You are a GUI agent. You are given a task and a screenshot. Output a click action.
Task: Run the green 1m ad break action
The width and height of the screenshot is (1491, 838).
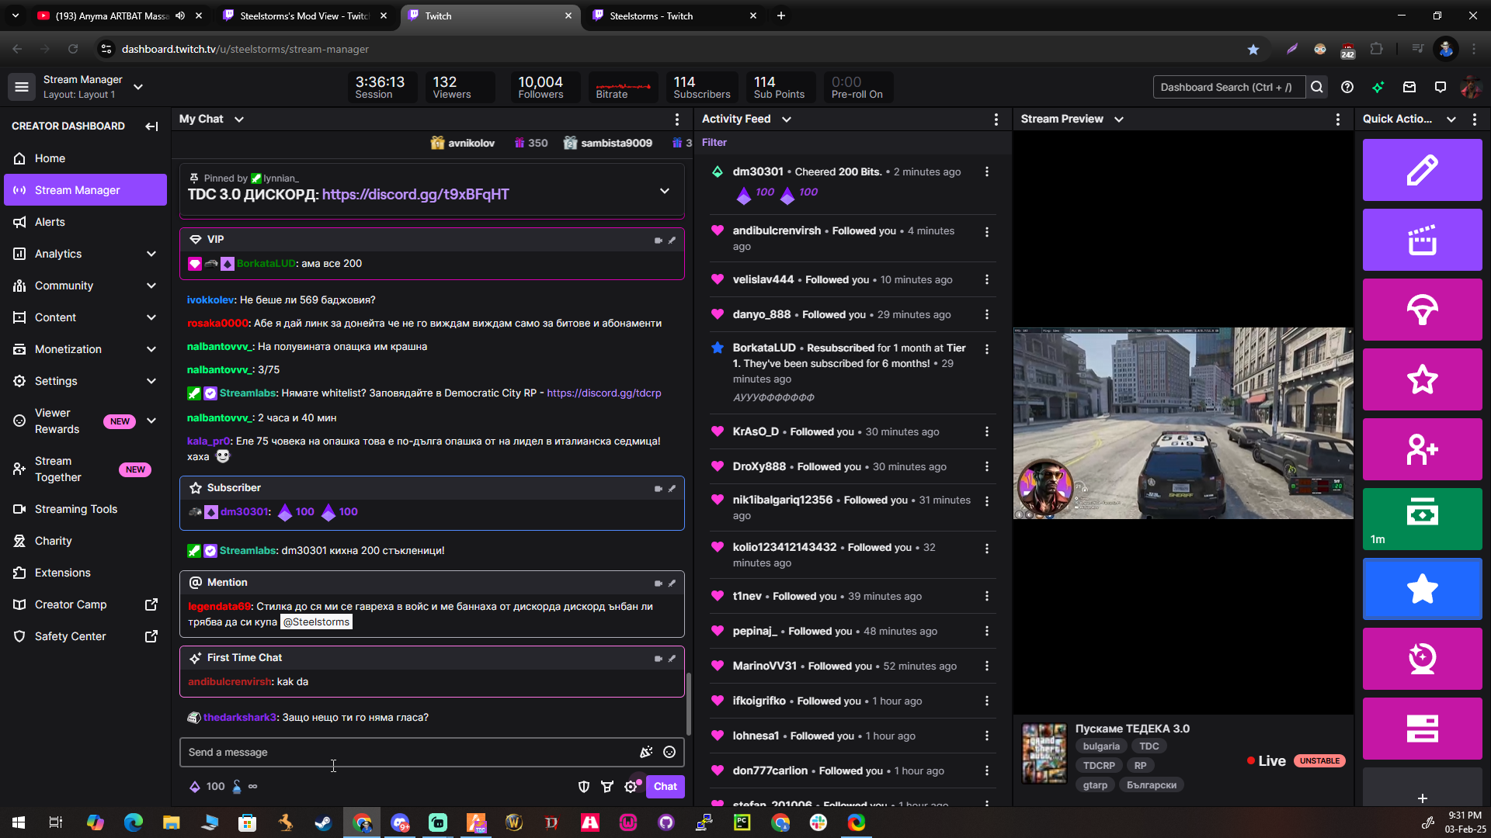(x=1422, y=519)
